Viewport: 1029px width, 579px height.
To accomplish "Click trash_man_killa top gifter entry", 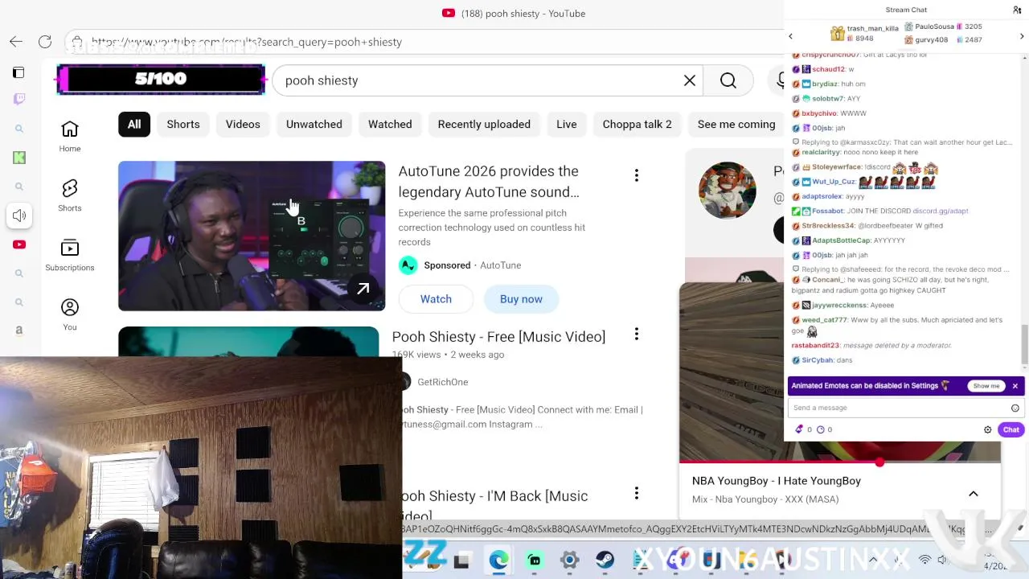I will pos(865,33).
